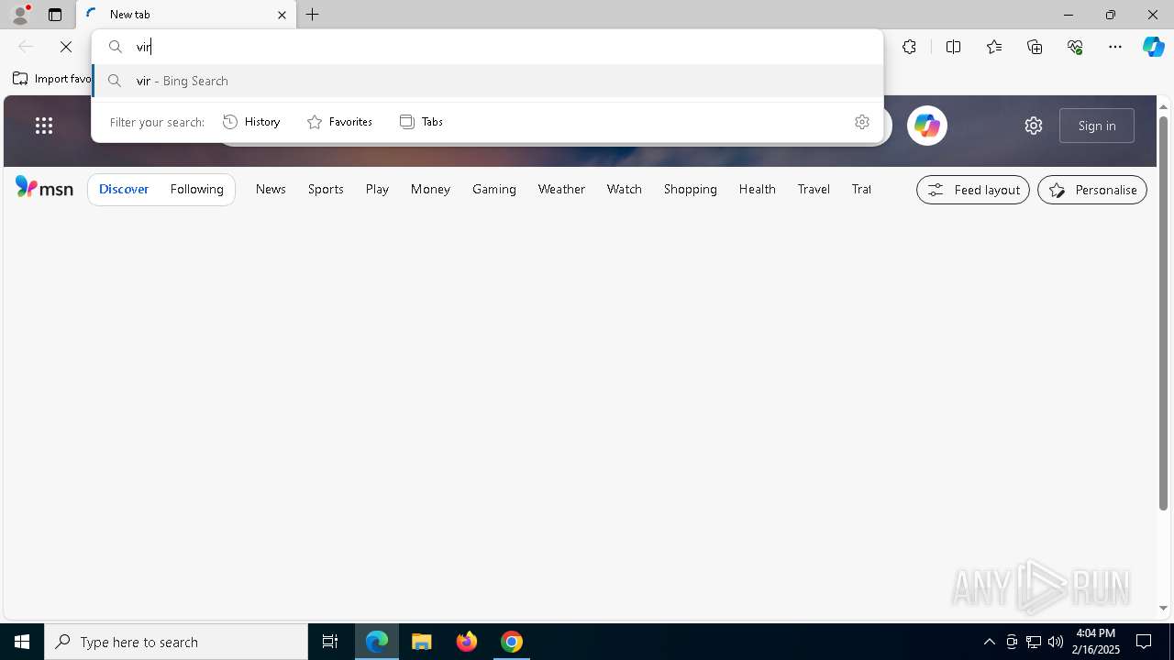This screenshot has width=1174, height=660.
Task: Launch Firefox from the taskbar
Action: [467, 642]
